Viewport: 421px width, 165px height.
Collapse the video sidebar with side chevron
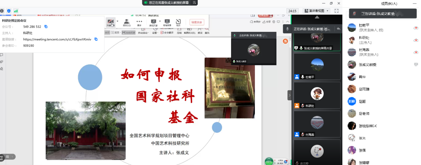[x=289, y=95]
